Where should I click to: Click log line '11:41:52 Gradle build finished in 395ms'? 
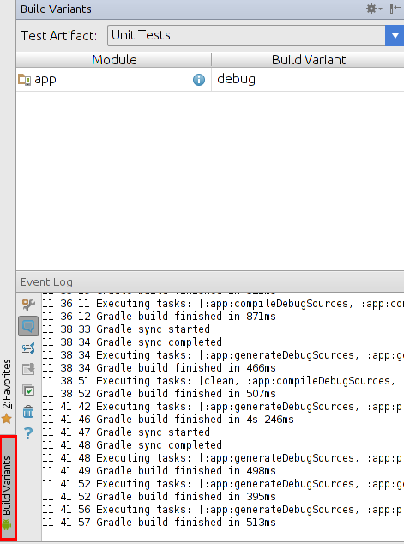point(159,497)
